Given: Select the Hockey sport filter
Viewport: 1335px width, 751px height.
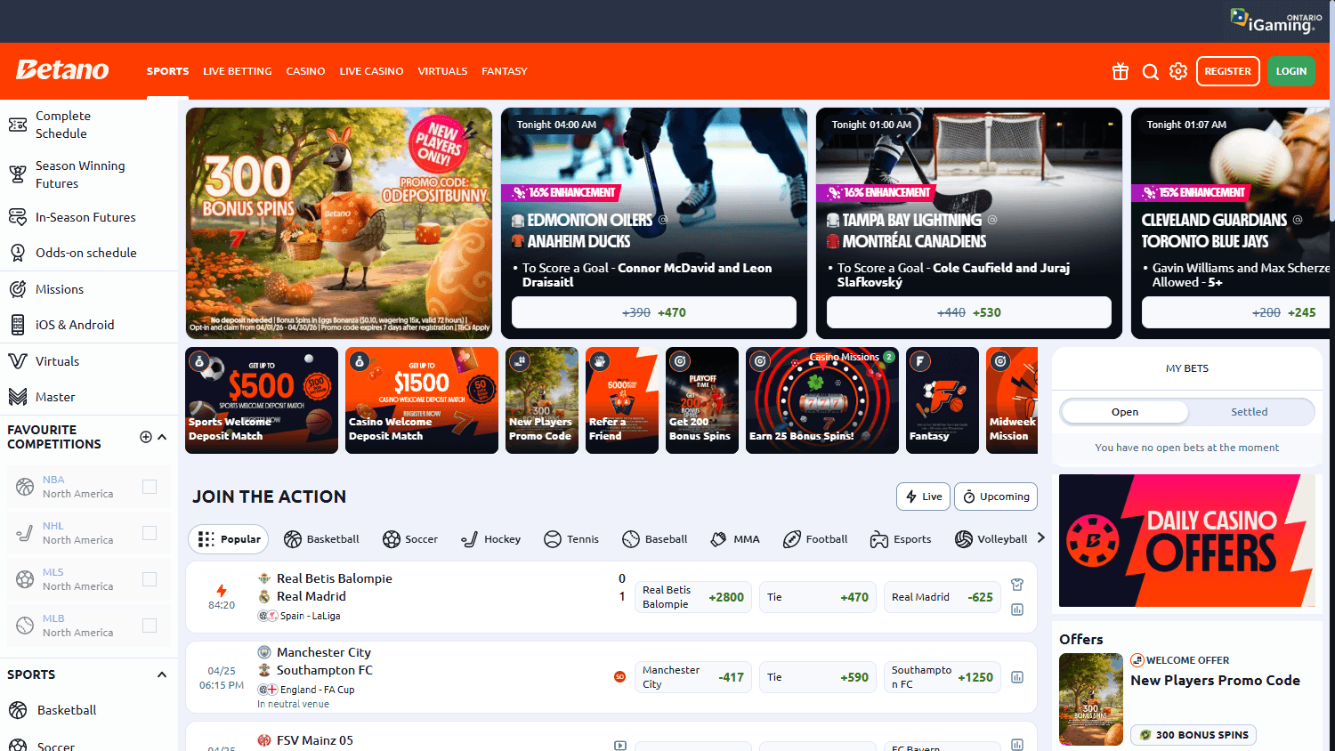Looking at the screenshot, I should 490,538.
